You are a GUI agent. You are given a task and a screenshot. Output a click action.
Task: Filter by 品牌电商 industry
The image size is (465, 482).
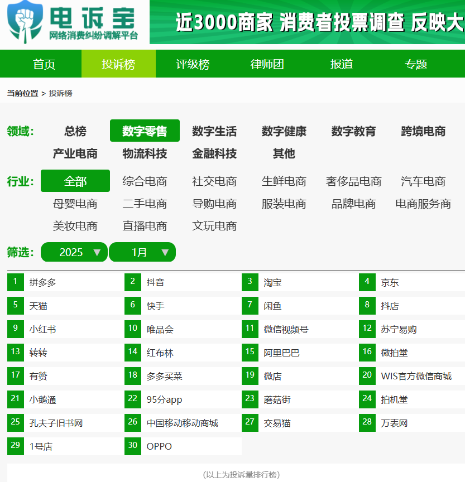tap(354, 204)
